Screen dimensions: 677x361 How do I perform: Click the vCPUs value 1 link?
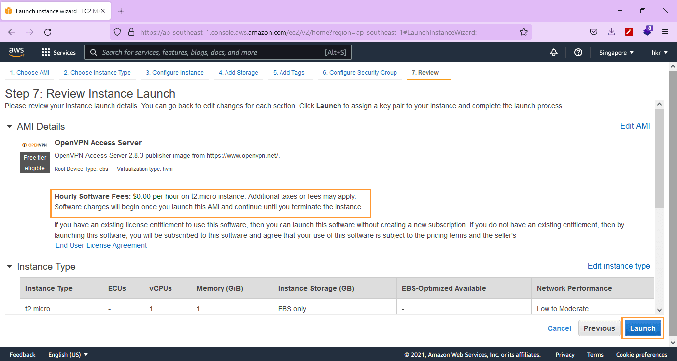point(151,309)
